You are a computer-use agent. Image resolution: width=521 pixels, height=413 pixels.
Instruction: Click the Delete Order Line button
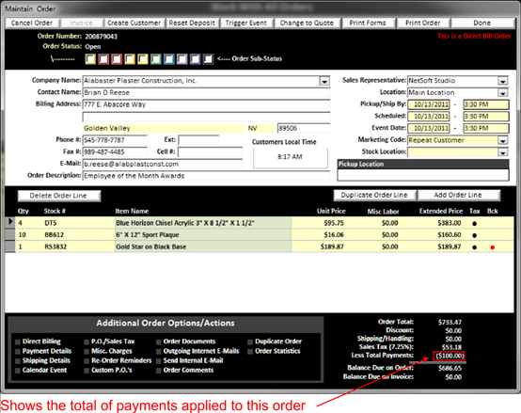tap(58, 196)
